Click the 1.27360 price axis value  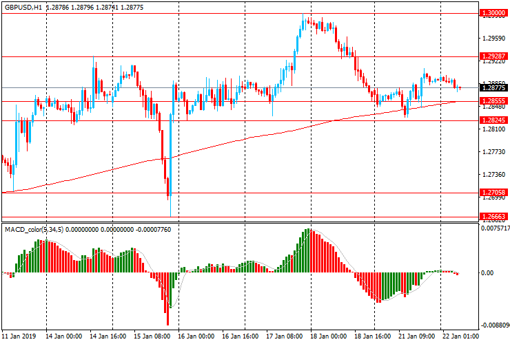tap(493, 175)
